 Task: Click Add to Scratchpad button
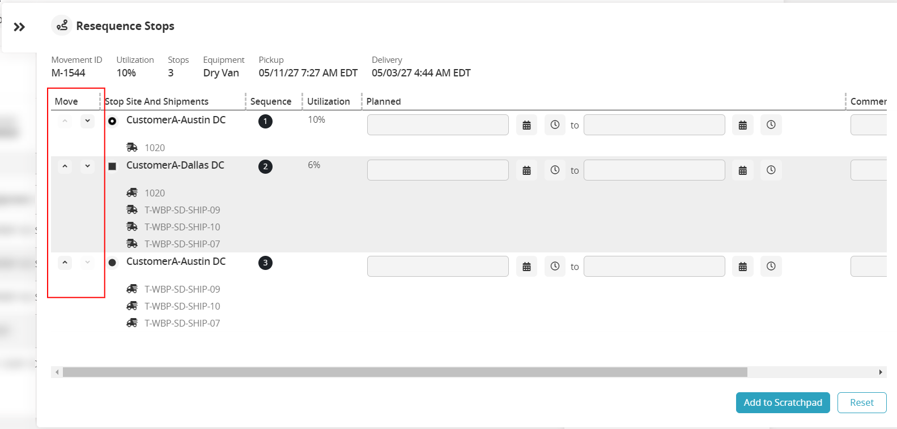[x=783, y=402]
